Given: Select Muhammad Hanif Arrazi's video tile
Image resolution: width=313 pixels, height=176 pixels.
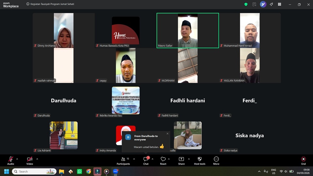Looking at the screenshot, I should click(250, 31).
